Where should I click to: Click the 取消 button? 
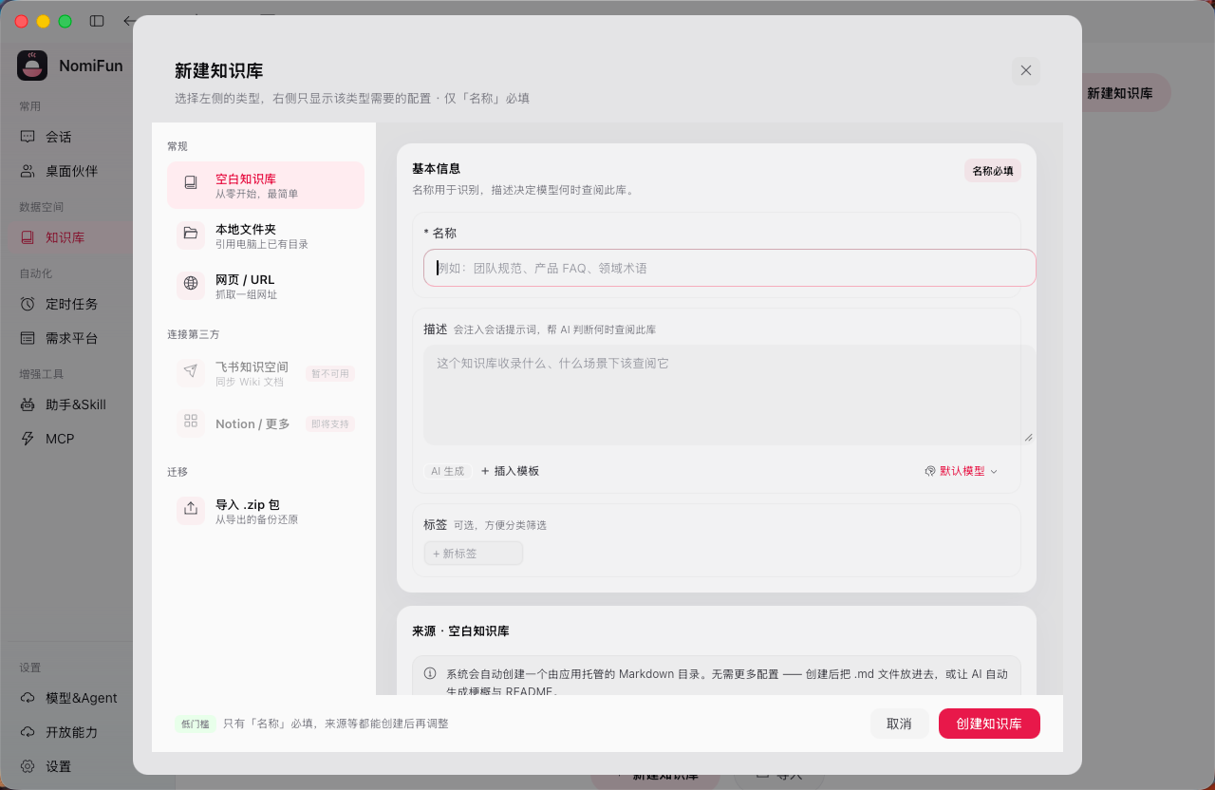tap(899, 724)
